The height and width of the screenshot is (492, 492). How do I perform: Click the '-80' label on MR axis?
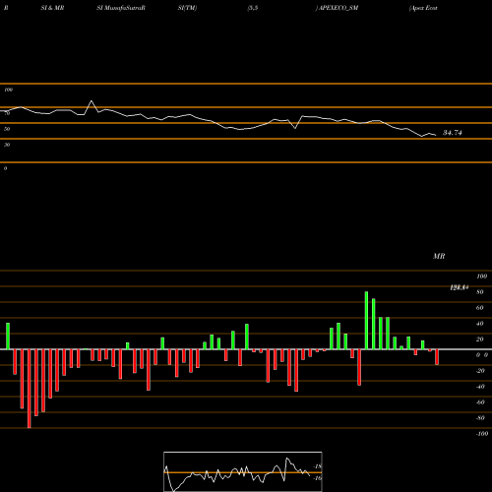(480, 418)
